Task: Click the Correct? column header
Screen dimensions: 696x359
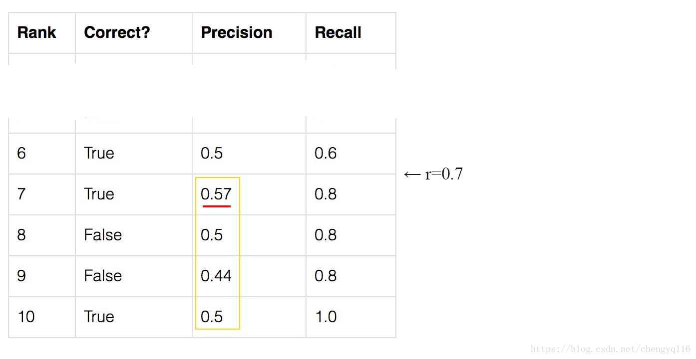Action: (x=117, y=33)
